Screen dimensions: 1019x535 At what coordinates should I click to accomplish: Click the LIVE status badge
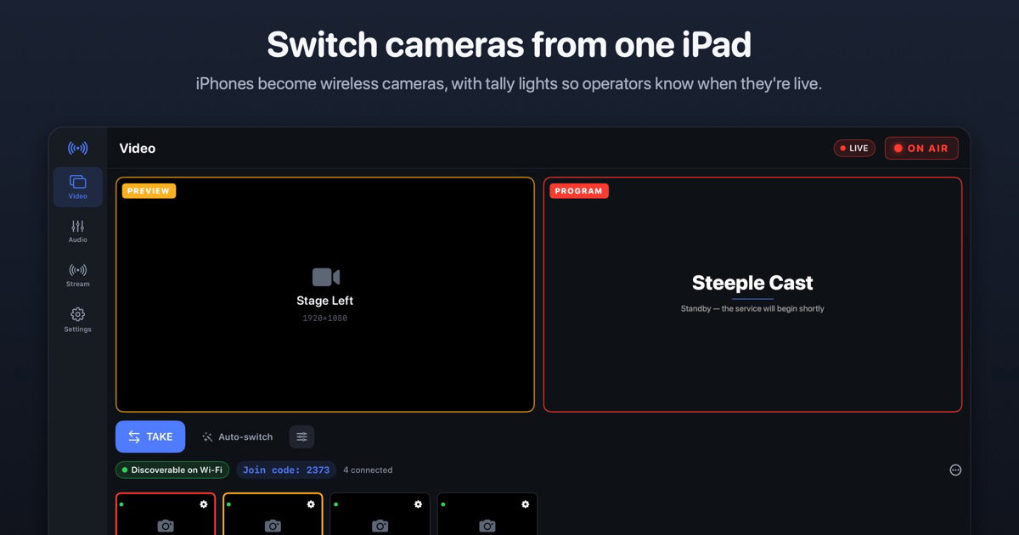coord(854,148)
